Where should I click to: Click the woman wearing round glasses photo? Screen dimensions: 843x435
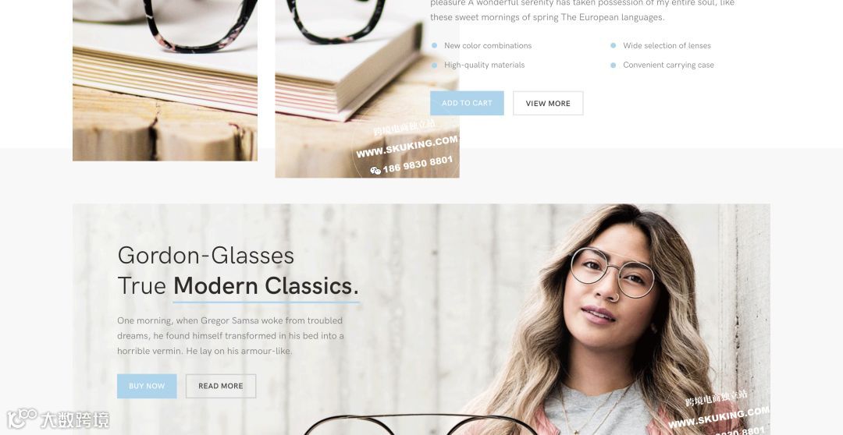[x=618, y=320]
